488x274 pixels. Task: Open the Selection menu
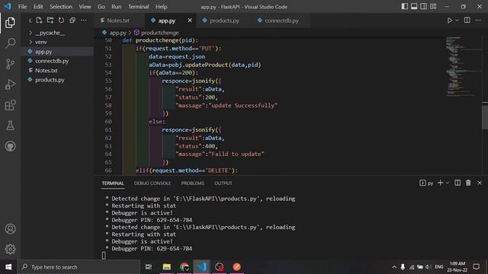coord(61,7)
